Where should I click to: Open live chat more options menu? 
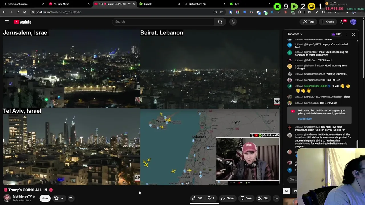click(346, 34)
